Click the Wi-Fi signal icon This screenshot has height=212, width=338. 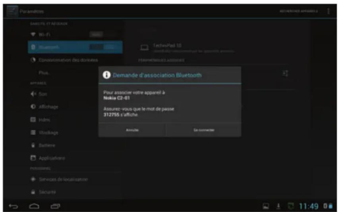(33, 34)
